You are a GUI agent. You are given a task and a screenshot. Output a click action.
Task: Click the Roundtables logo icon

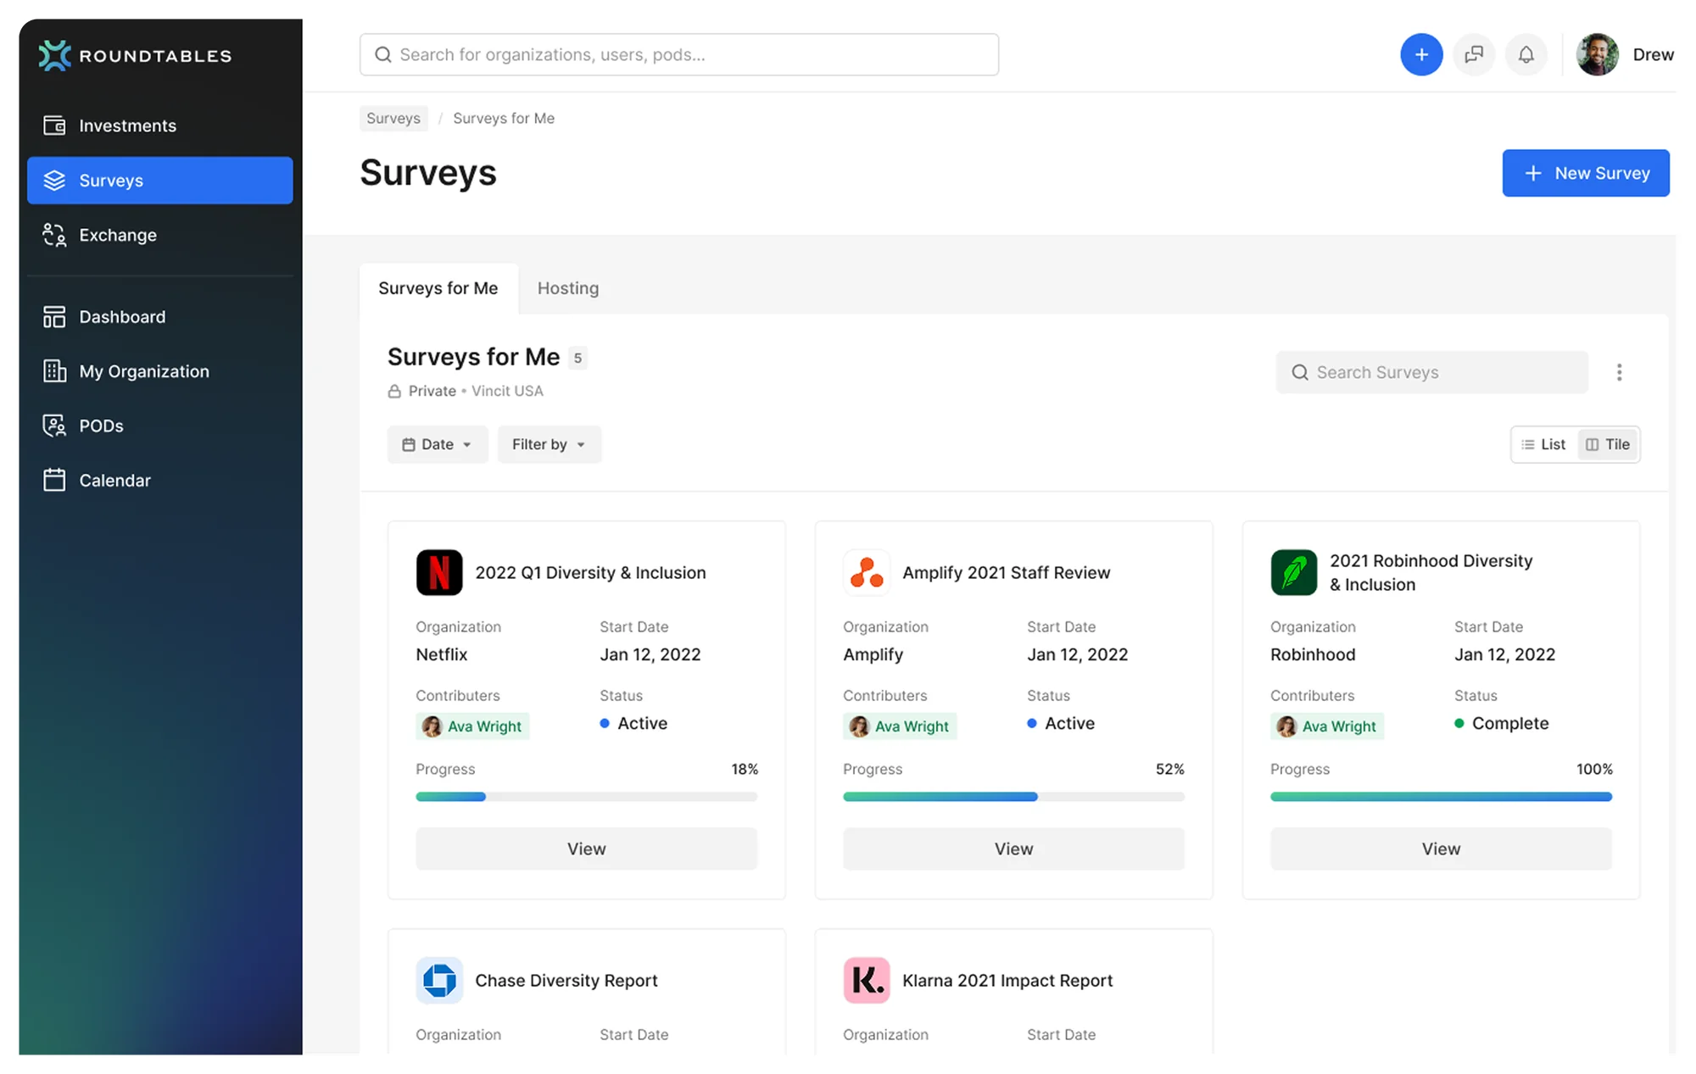click(55, 55)
